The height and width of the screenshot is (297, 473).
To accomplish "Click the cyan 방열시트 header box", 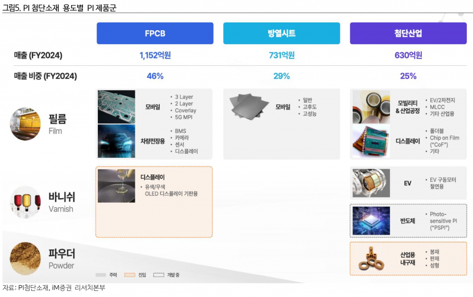I will click(281, 33).
